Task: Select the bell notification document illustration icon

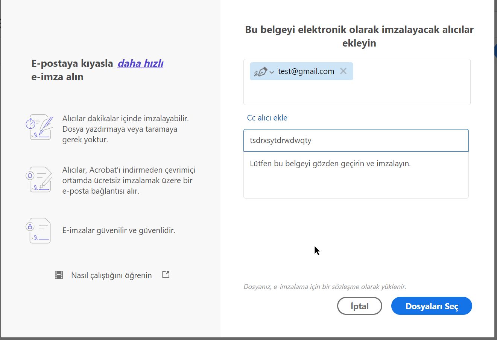Action: 39,179
